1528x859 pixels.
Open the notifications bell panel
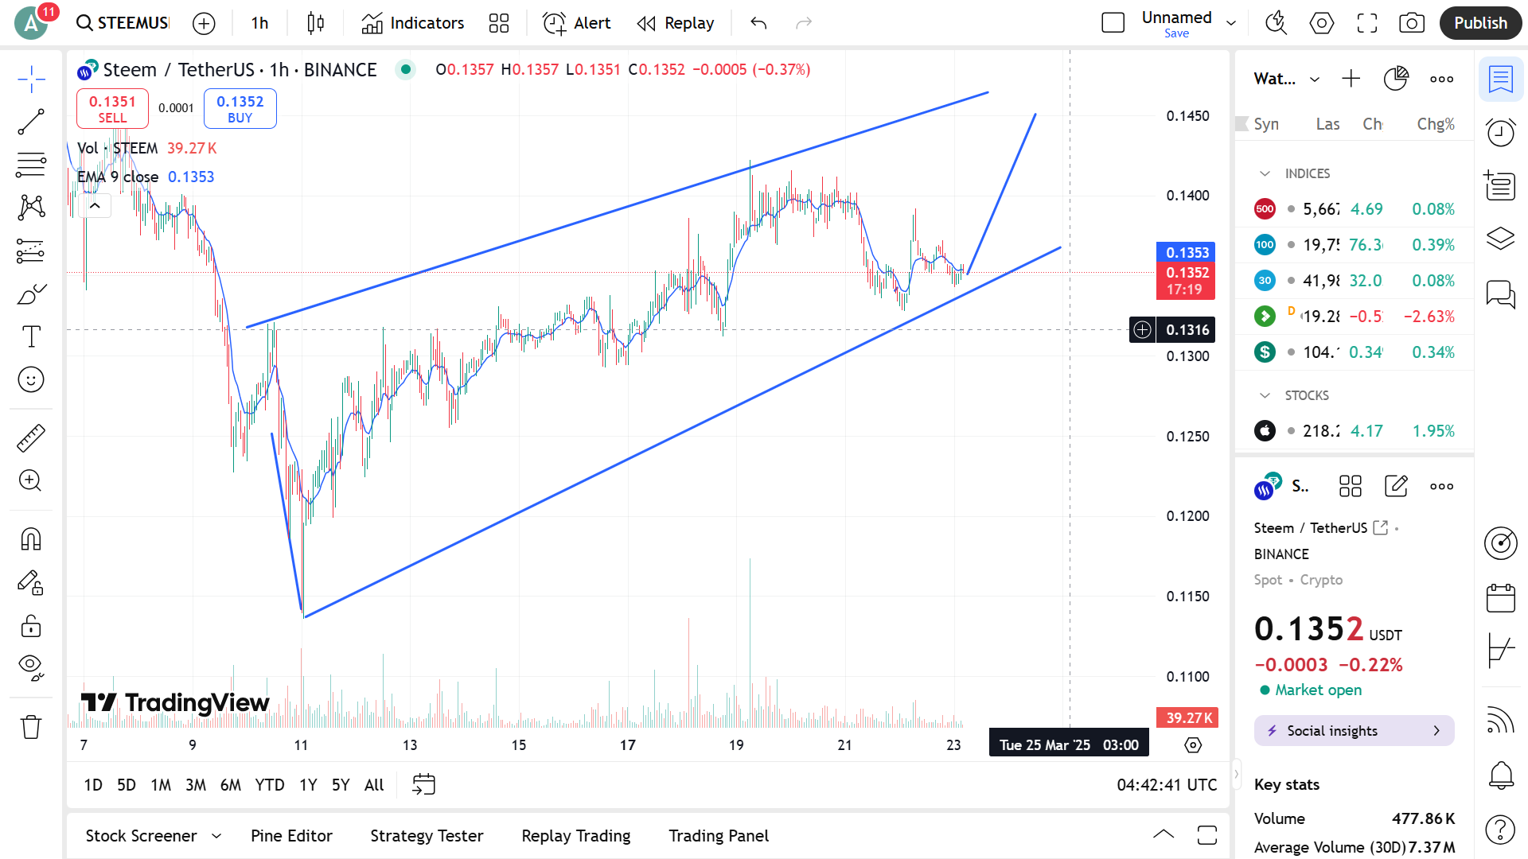(1501, 775)
